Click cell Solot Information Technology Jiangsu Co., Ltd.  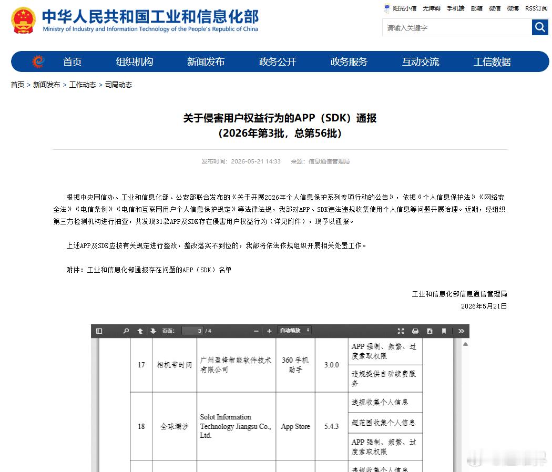point(236,426)
